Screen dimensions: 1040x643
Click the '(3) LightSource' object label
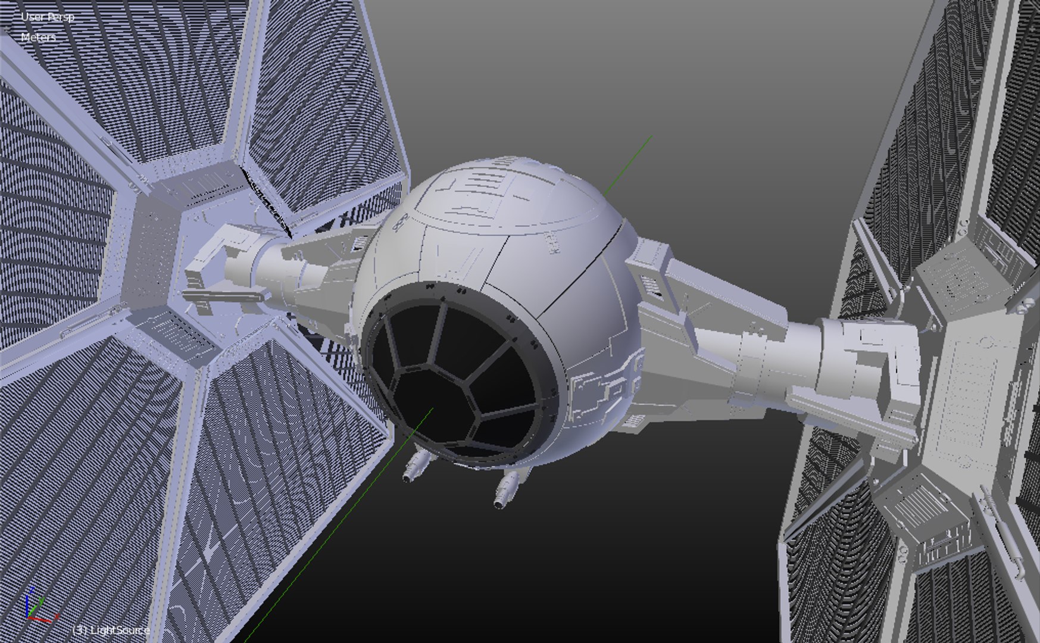pyautogui.click(x=111, y=629)
